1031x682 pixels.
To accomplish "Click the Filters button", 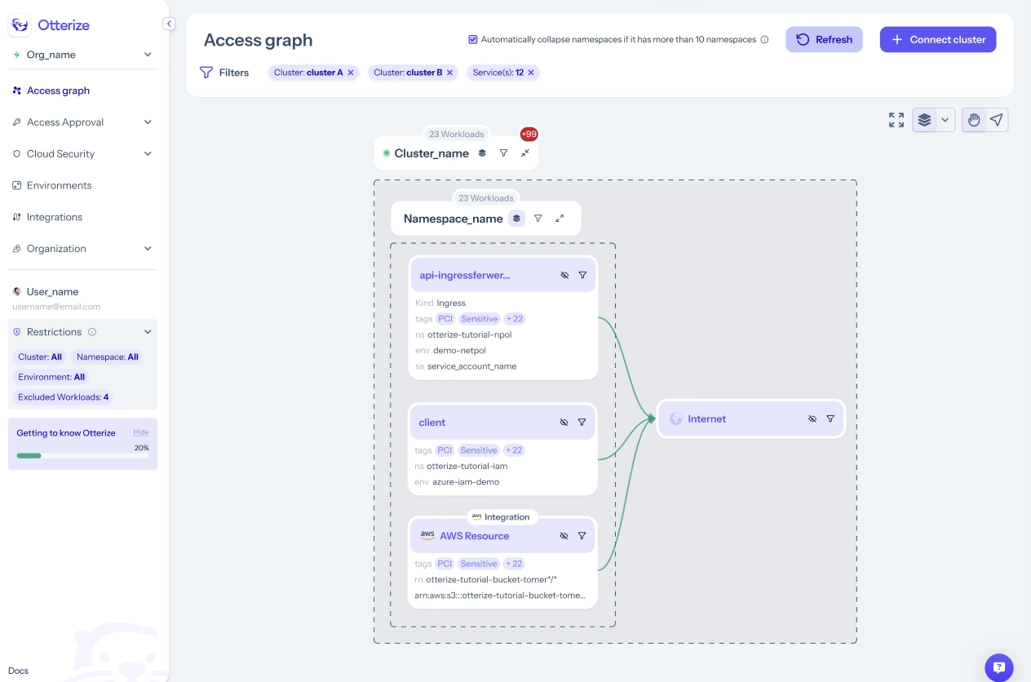I will pos(224,73).
